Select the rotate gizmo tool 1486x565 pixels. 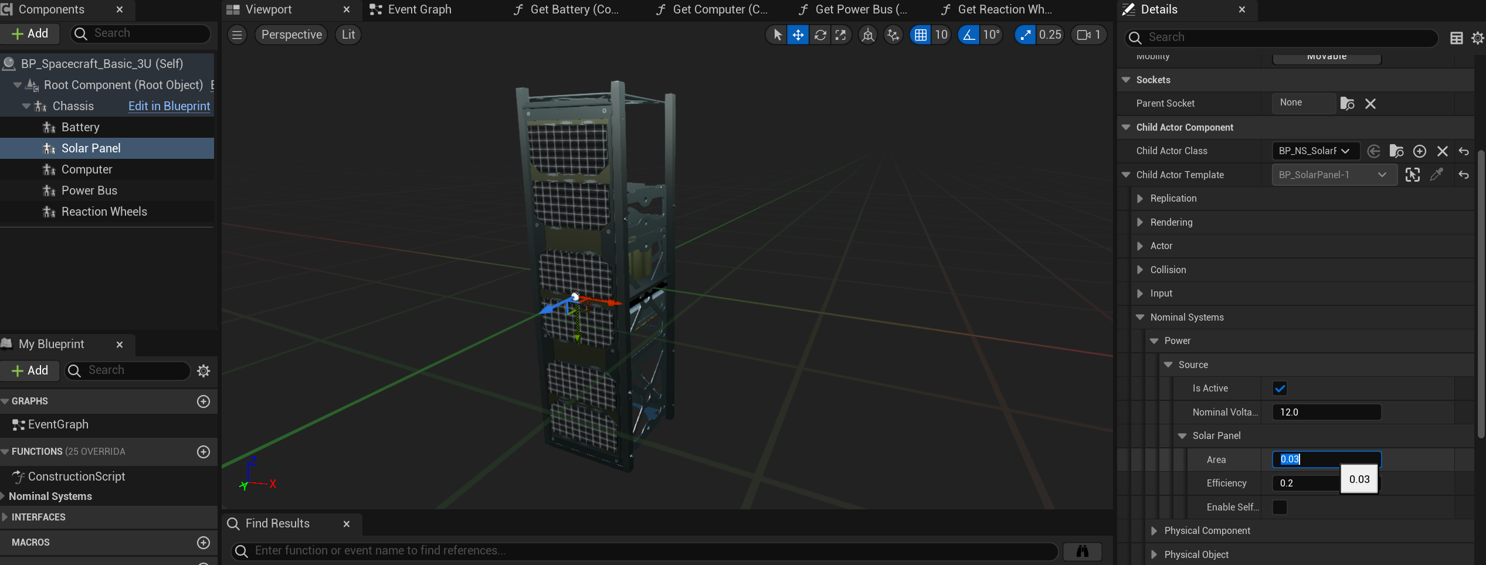820,35
